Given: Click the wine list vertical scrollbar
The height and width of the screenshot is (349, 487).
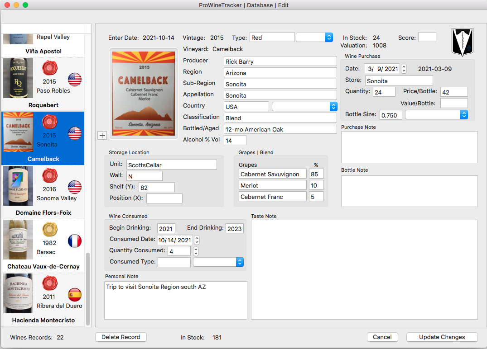Looking at the screenshot, I should pyautogui.click(x=88, y=288).
